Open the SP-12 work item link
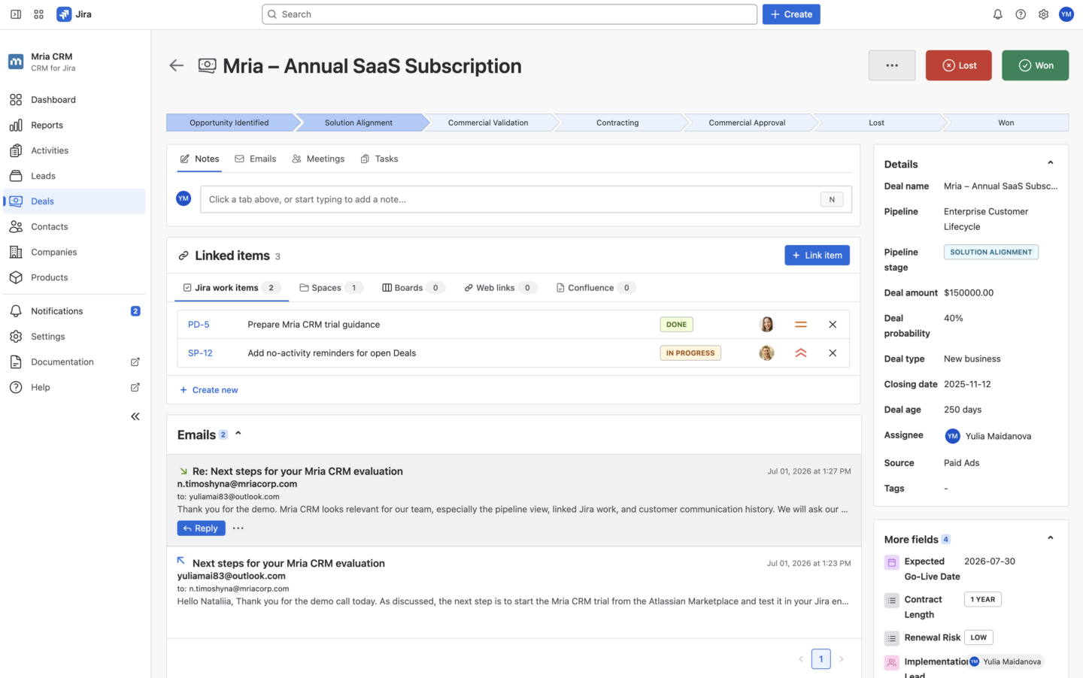The height and width of the screenshot is (678, 1083). tap(200, 353)
